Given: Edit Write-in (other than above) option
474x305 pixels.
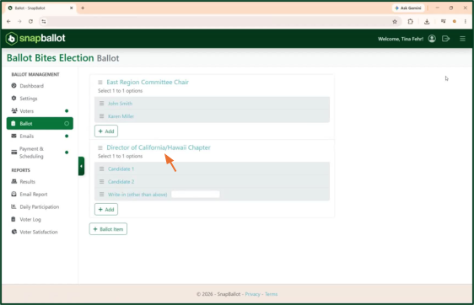Looking at the screenshot, I should click(137, 195).
